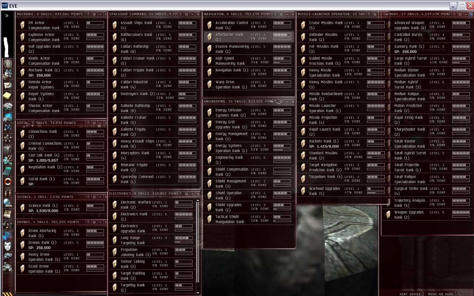
Task: Open the metal cube icon in sidebar
Action: pyautogui.click(x=8, y=149)
